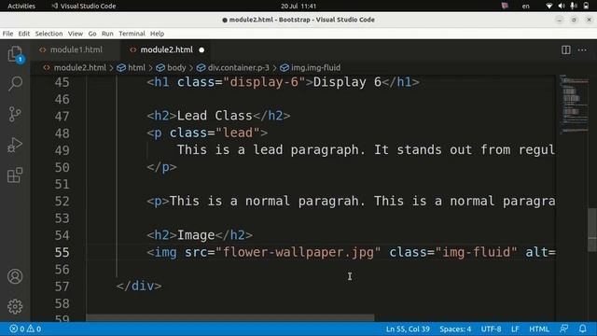Click Ln 55, Col 39 in status bar
The height and width of the screenshot is (336, 597).
(408, 329)
